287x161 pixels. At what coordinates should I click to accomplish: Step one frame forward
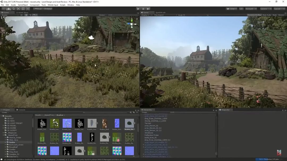click(x=148, y=9)
